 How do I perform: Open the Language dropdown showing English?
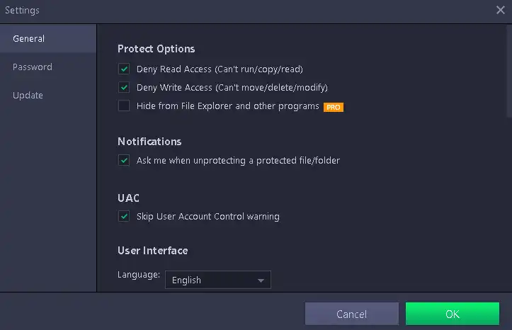click(217, 280)
